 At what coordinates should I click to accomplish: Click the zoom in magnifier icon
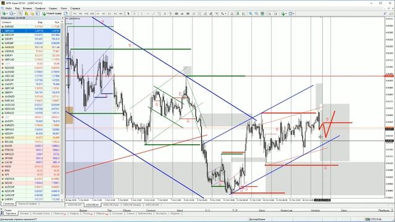pos(251,14)
